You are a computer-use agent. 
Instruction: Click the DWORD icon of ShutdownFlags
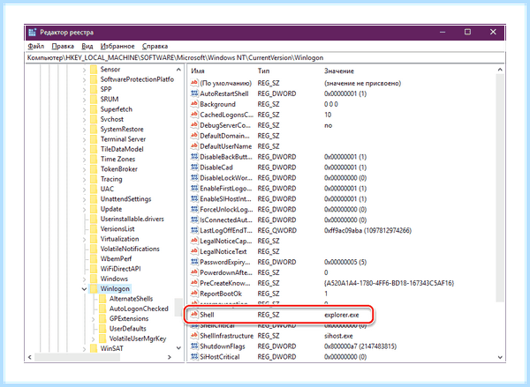(194, 346)
